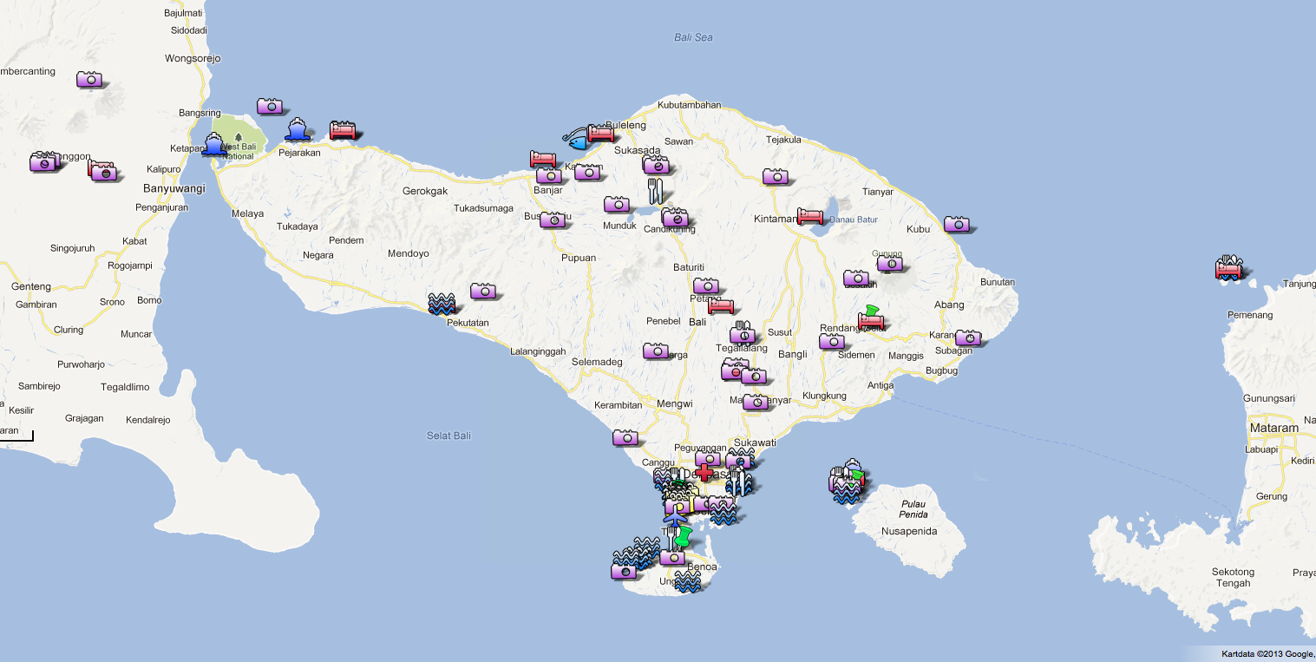The width and height of the screenshot is (1316, 662).
Task: Click the camera marker near Marga
Action: click(x=656, y=351)
